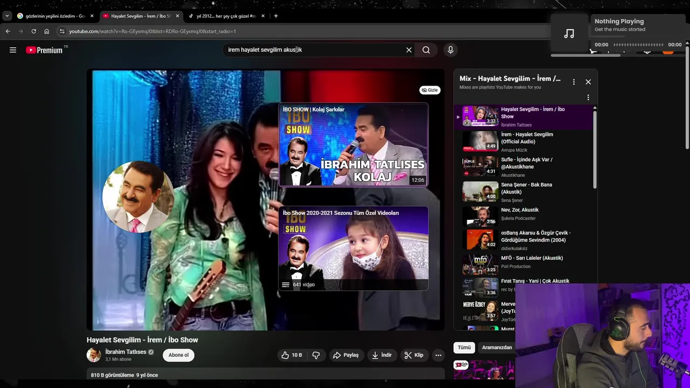Seek the media widget progress slider
690x388 pixels.
tap(638, 45)
